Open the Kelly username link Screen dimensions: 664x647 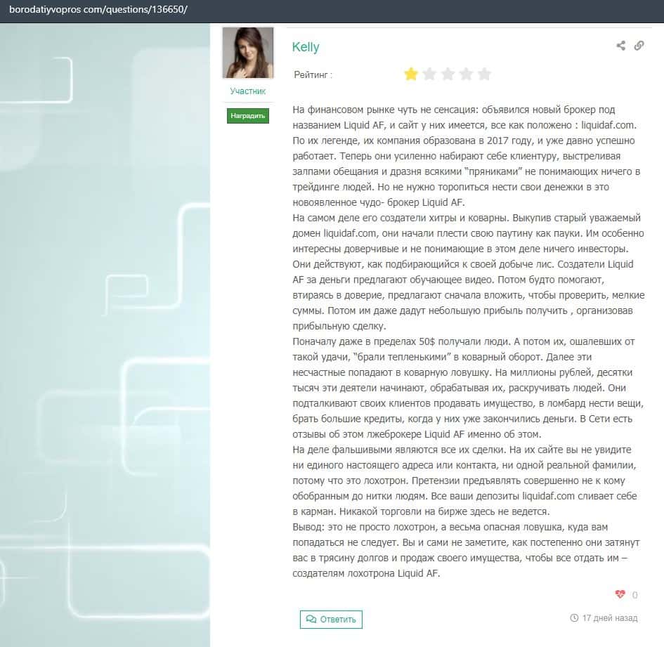(x=306, y=47)
